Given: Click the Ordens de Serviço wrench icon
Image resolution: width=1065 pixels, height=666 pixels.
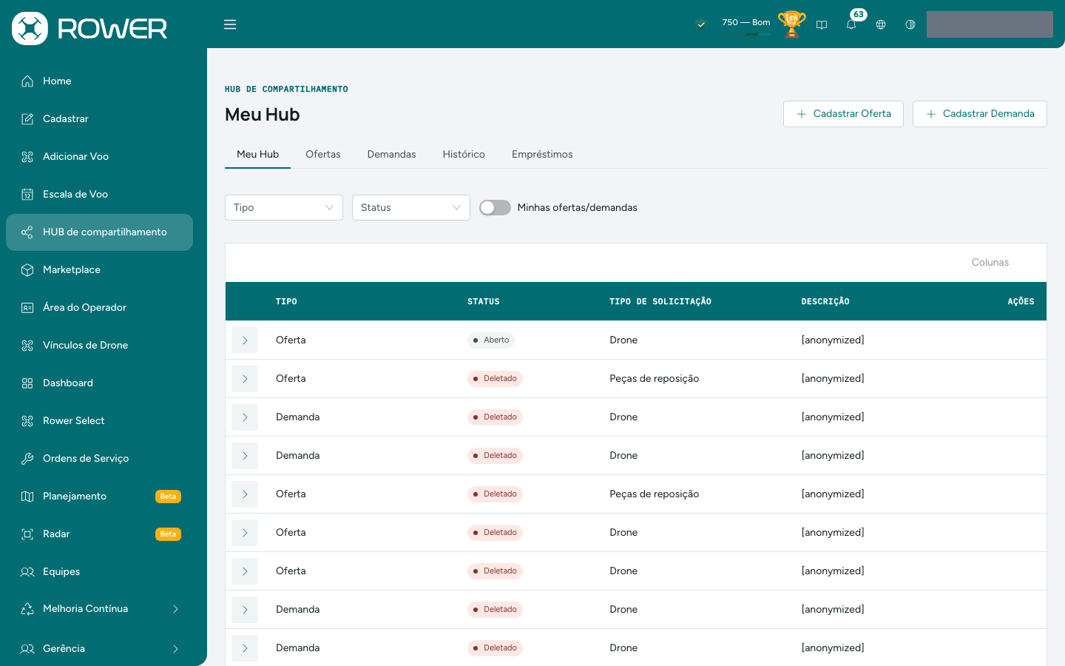Looking at the screenshot, I should click(x=27, y=458).
